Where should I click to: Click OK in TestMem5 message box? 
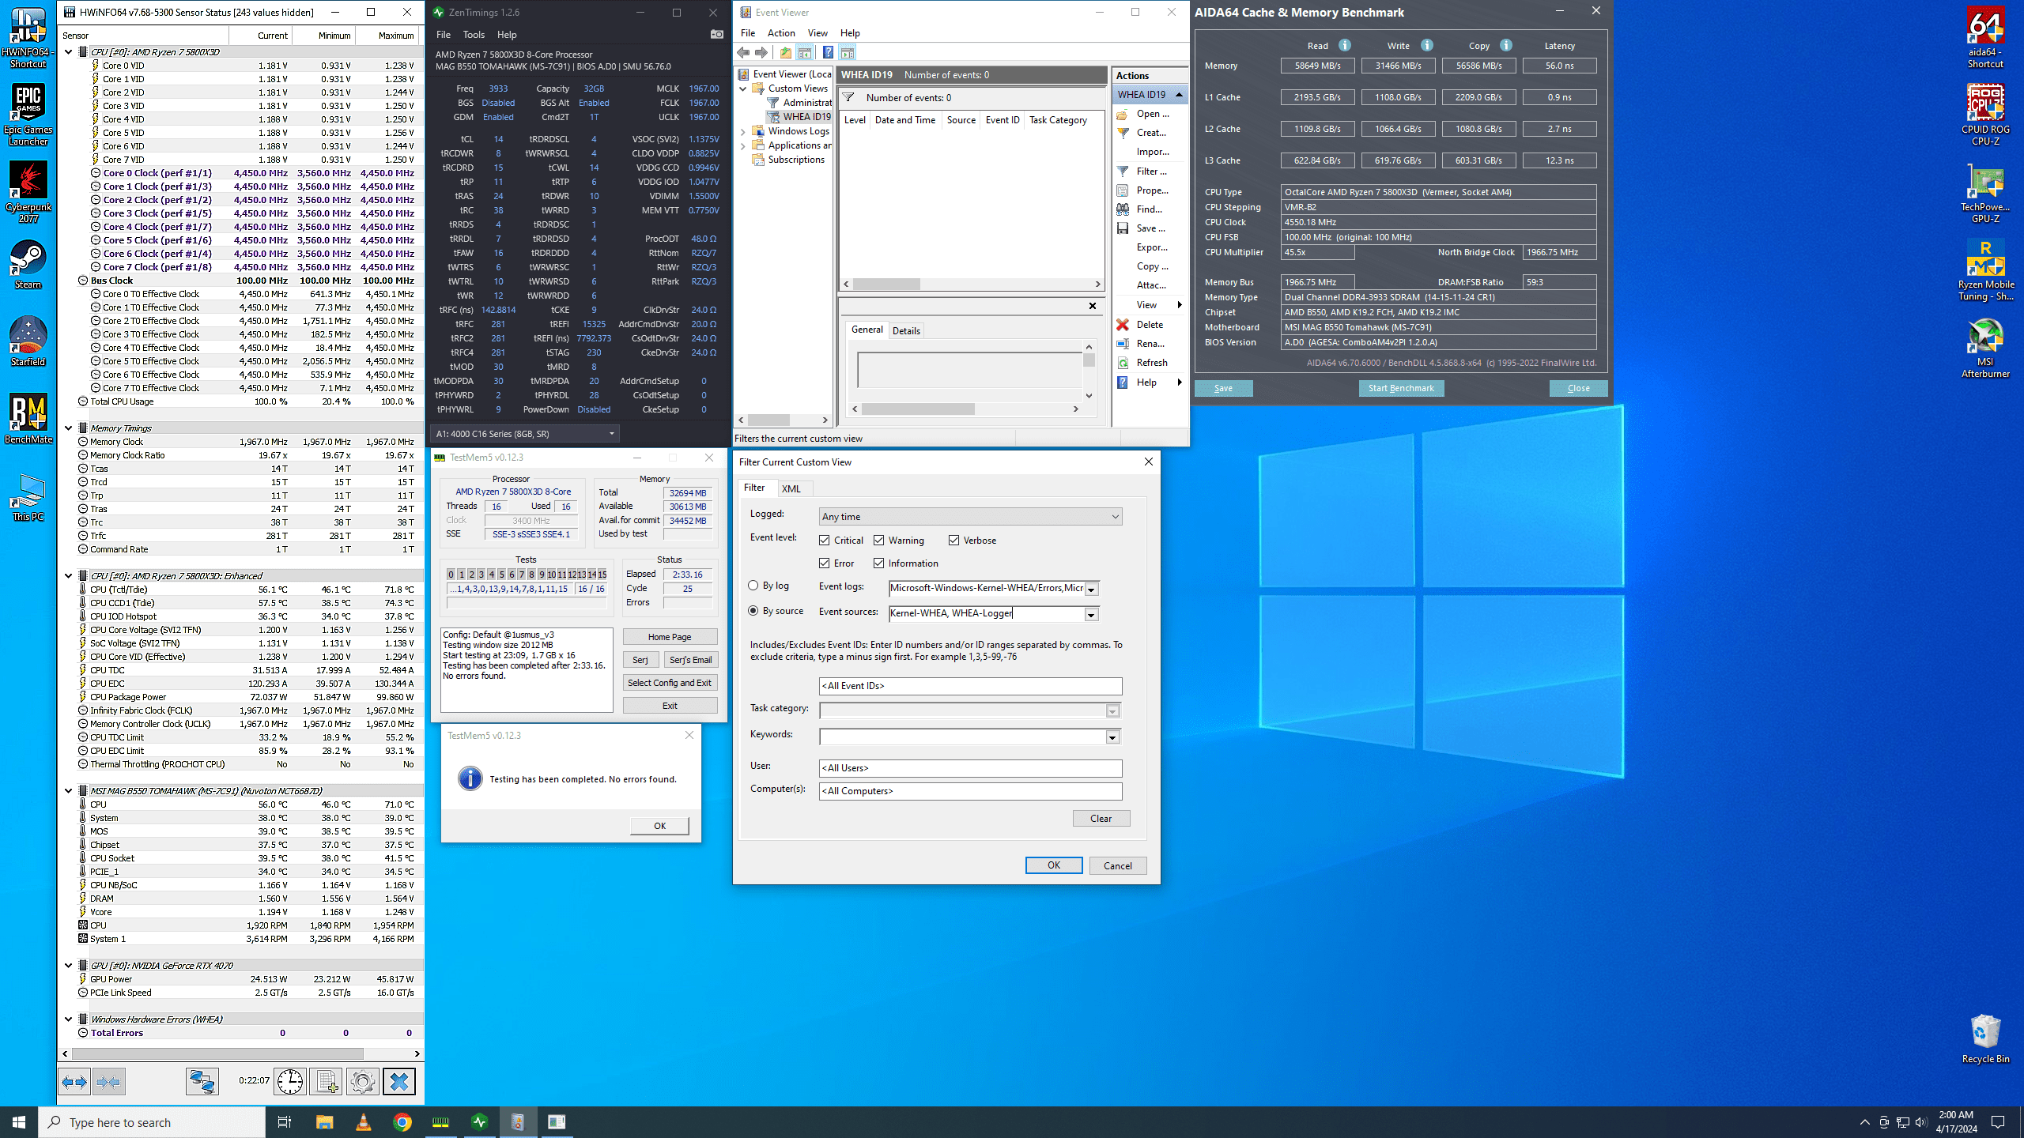click(x=659, y=826)
